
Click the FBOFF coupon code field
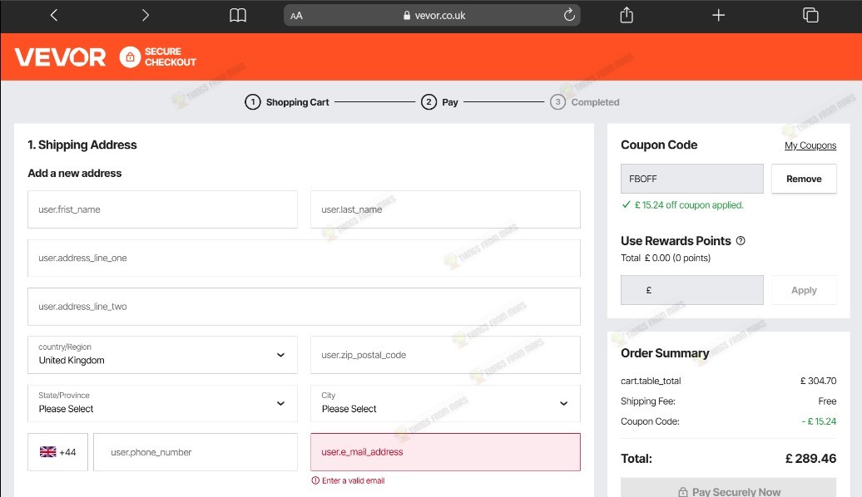(x=692, y=179)
